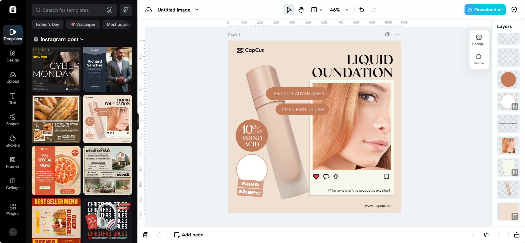
Task: Open the Design sidebar tab
Action: 13,56
